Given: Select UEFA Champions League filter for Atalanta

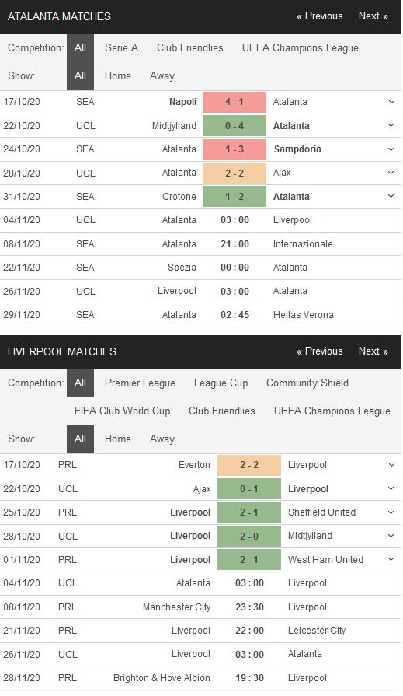Looking at the screenshot, I should pos(301,48).
